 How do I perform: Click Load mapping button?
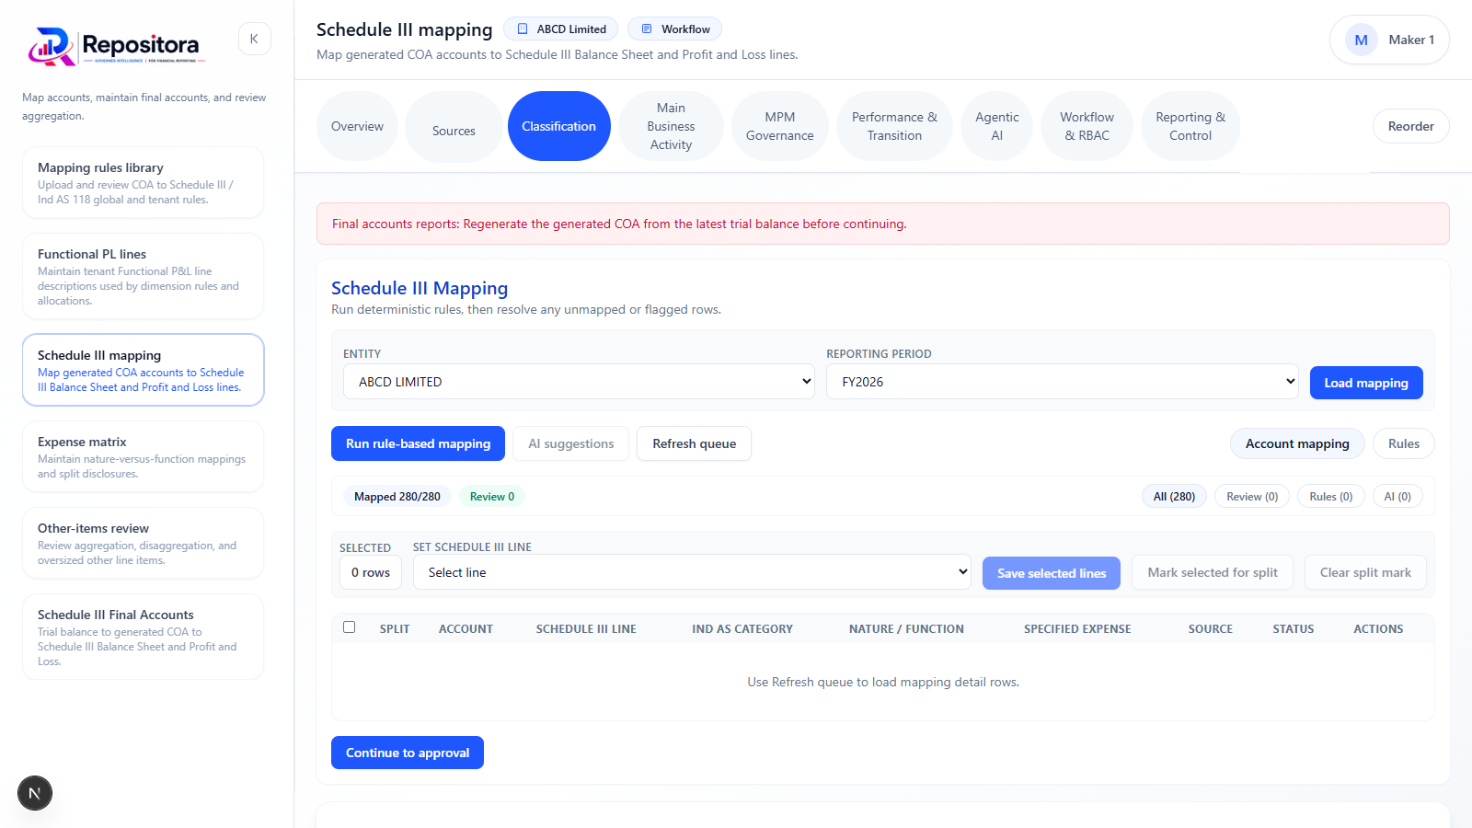click(1366, 383)
